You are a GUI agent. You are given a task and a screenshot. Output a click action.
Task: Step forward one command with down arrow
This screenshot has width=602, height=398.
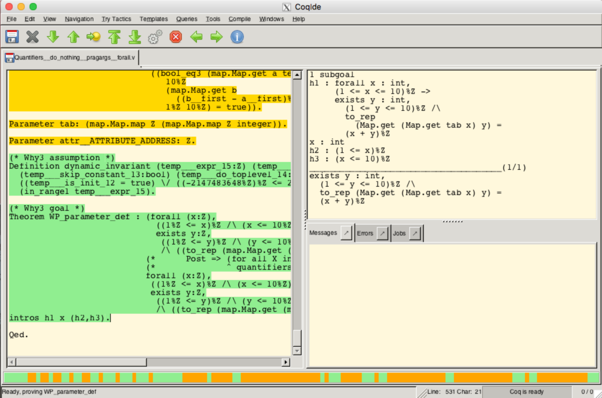53,37
